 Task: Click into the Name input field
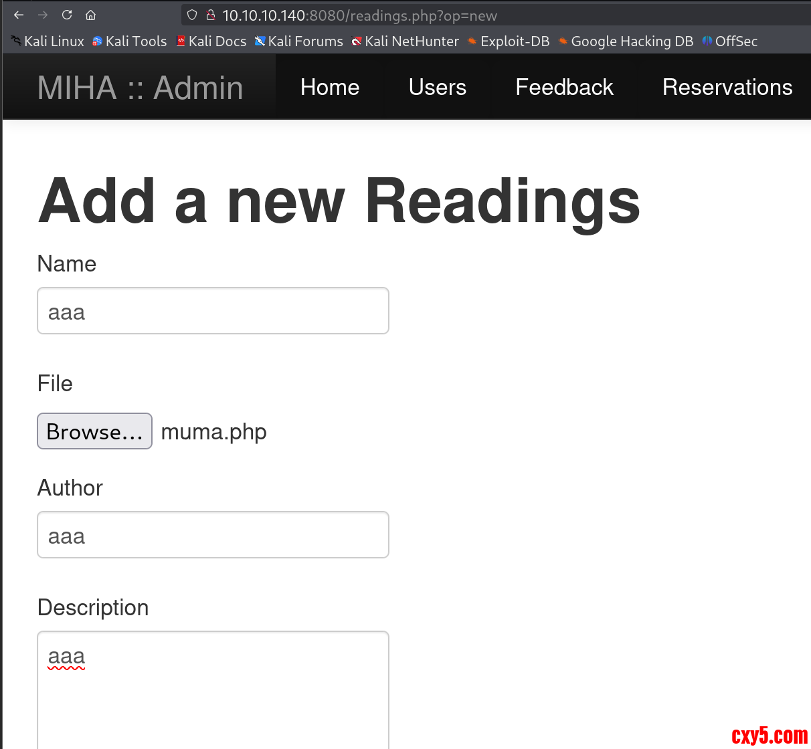[x=213, y=311]
